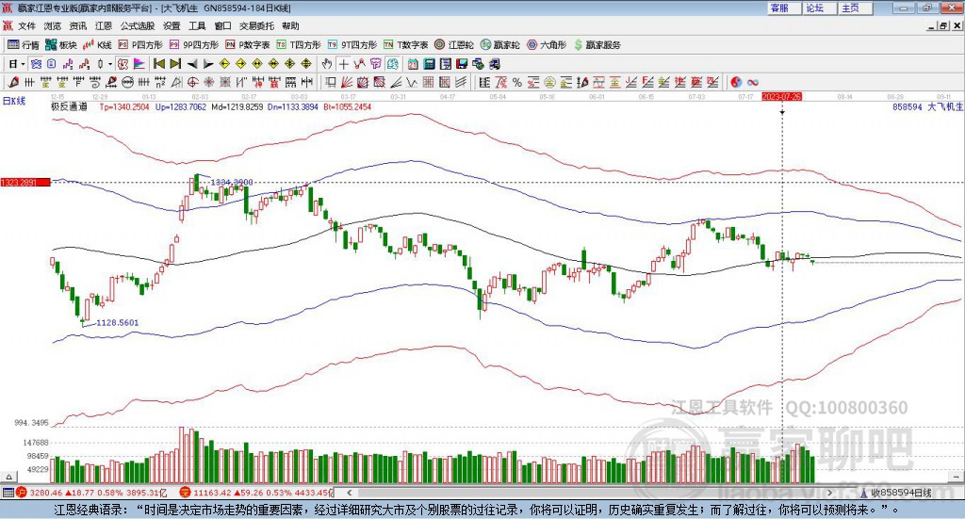
Task: Switch to the K线 candlestick chart
Action: 97,45
